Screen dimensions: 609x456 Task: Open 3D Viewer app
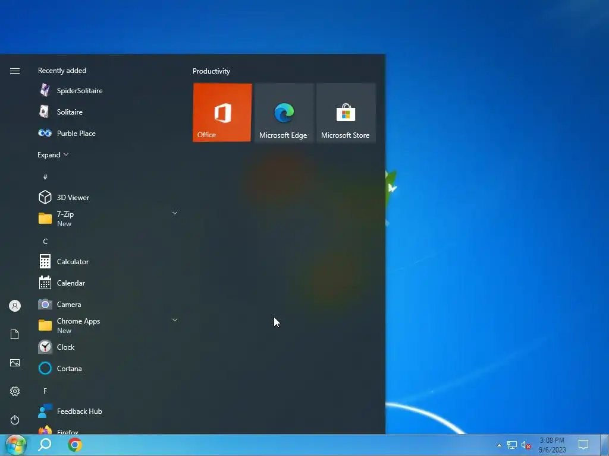[x=109, y=197]
